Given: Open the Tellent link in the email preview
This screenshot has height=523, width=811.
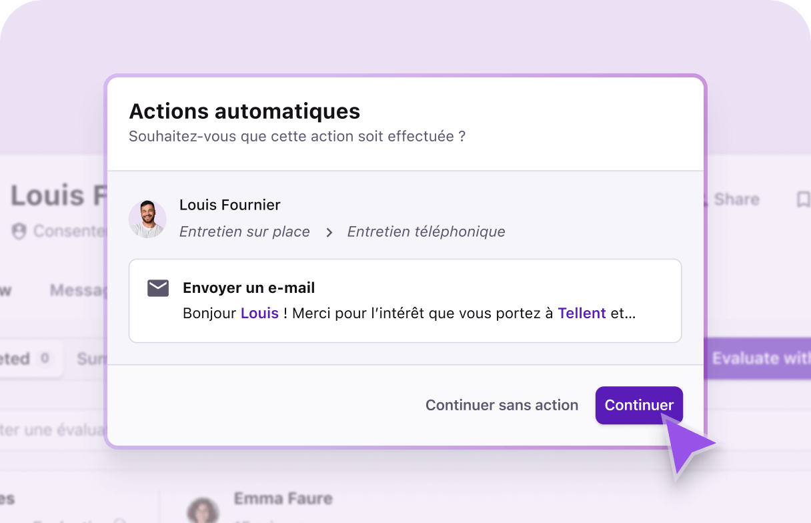Looking at the screenshot, I should (x=582, y=313).
